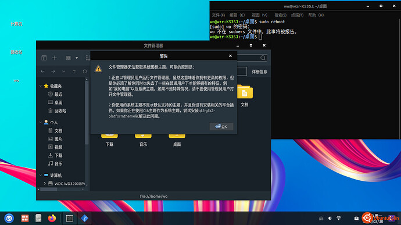Open 终端(T) menu in terminal
The height and width of the screenshot is (225, 401).
[297, 15]
